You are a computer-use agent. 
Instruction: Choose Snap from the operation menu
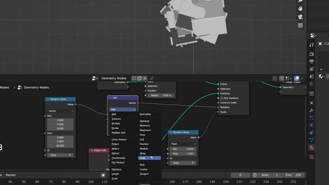click(150, 158)
